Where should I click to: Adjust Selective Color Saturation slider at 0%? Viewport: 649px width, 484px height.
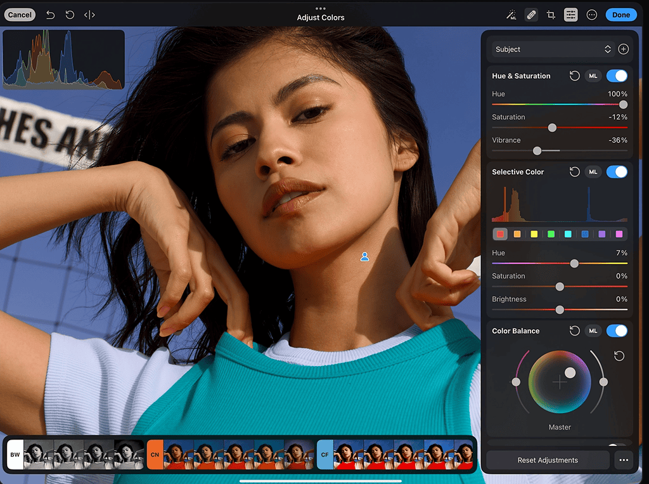point(560,287)
